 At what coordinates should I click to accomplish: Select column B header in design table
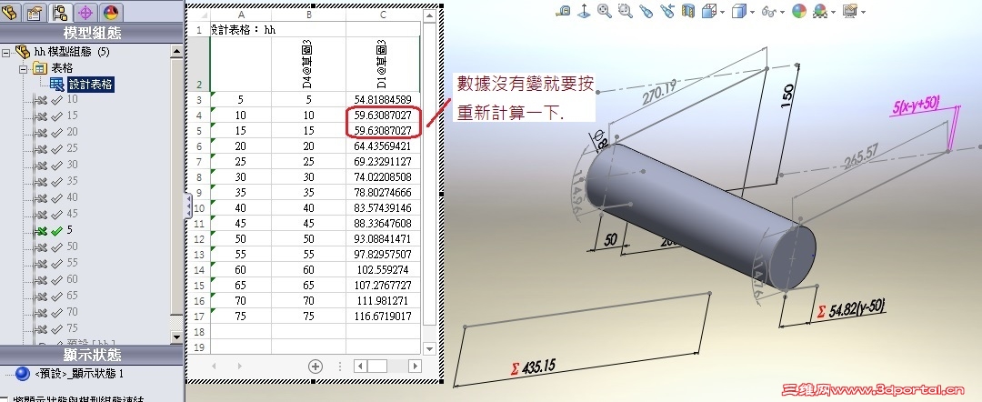coord(309,15)
